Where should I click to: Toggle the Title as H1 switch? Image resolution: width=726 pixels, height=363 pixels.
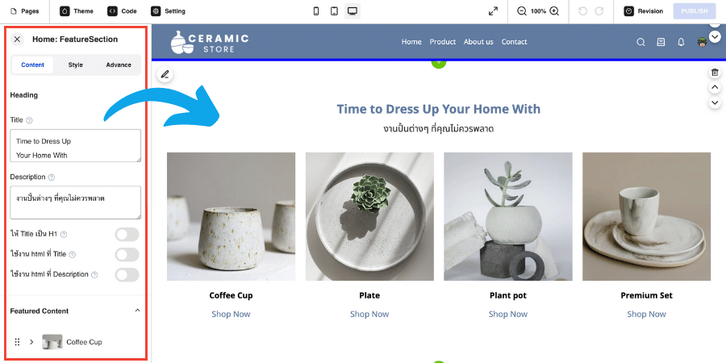click(127, 234)
